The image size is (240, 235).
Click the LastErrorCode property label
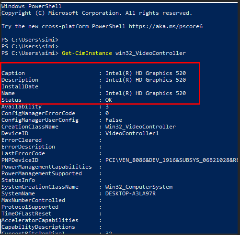tap(23, 153)
